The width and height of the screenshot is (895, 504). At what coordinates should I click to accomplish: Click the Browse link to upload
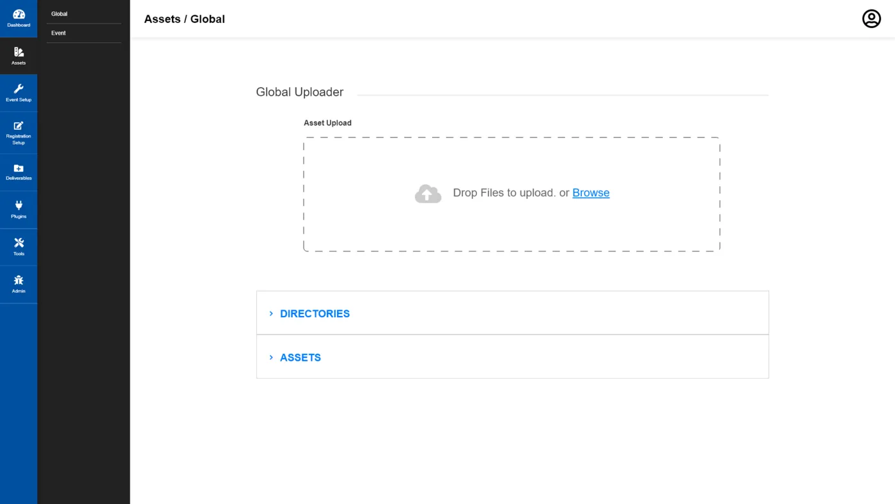(x=591, y=193)
